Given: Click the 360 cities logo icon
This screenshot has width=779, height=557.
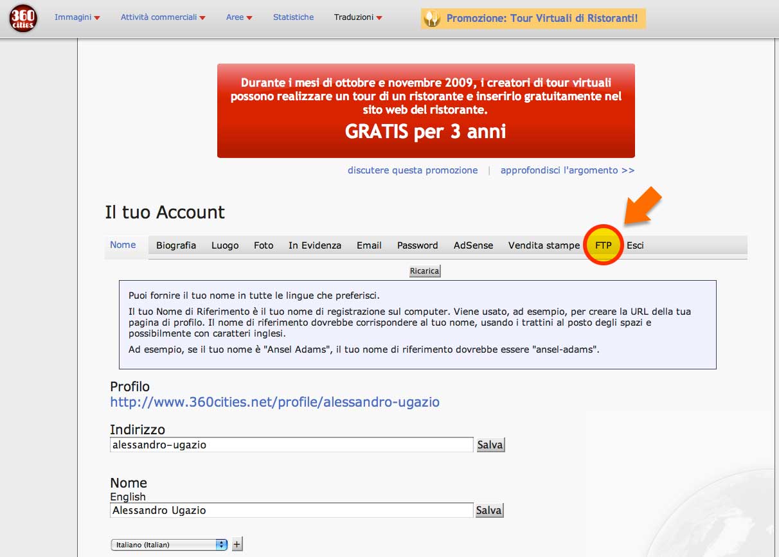Looking at the screenshot, I should point(23,18).
